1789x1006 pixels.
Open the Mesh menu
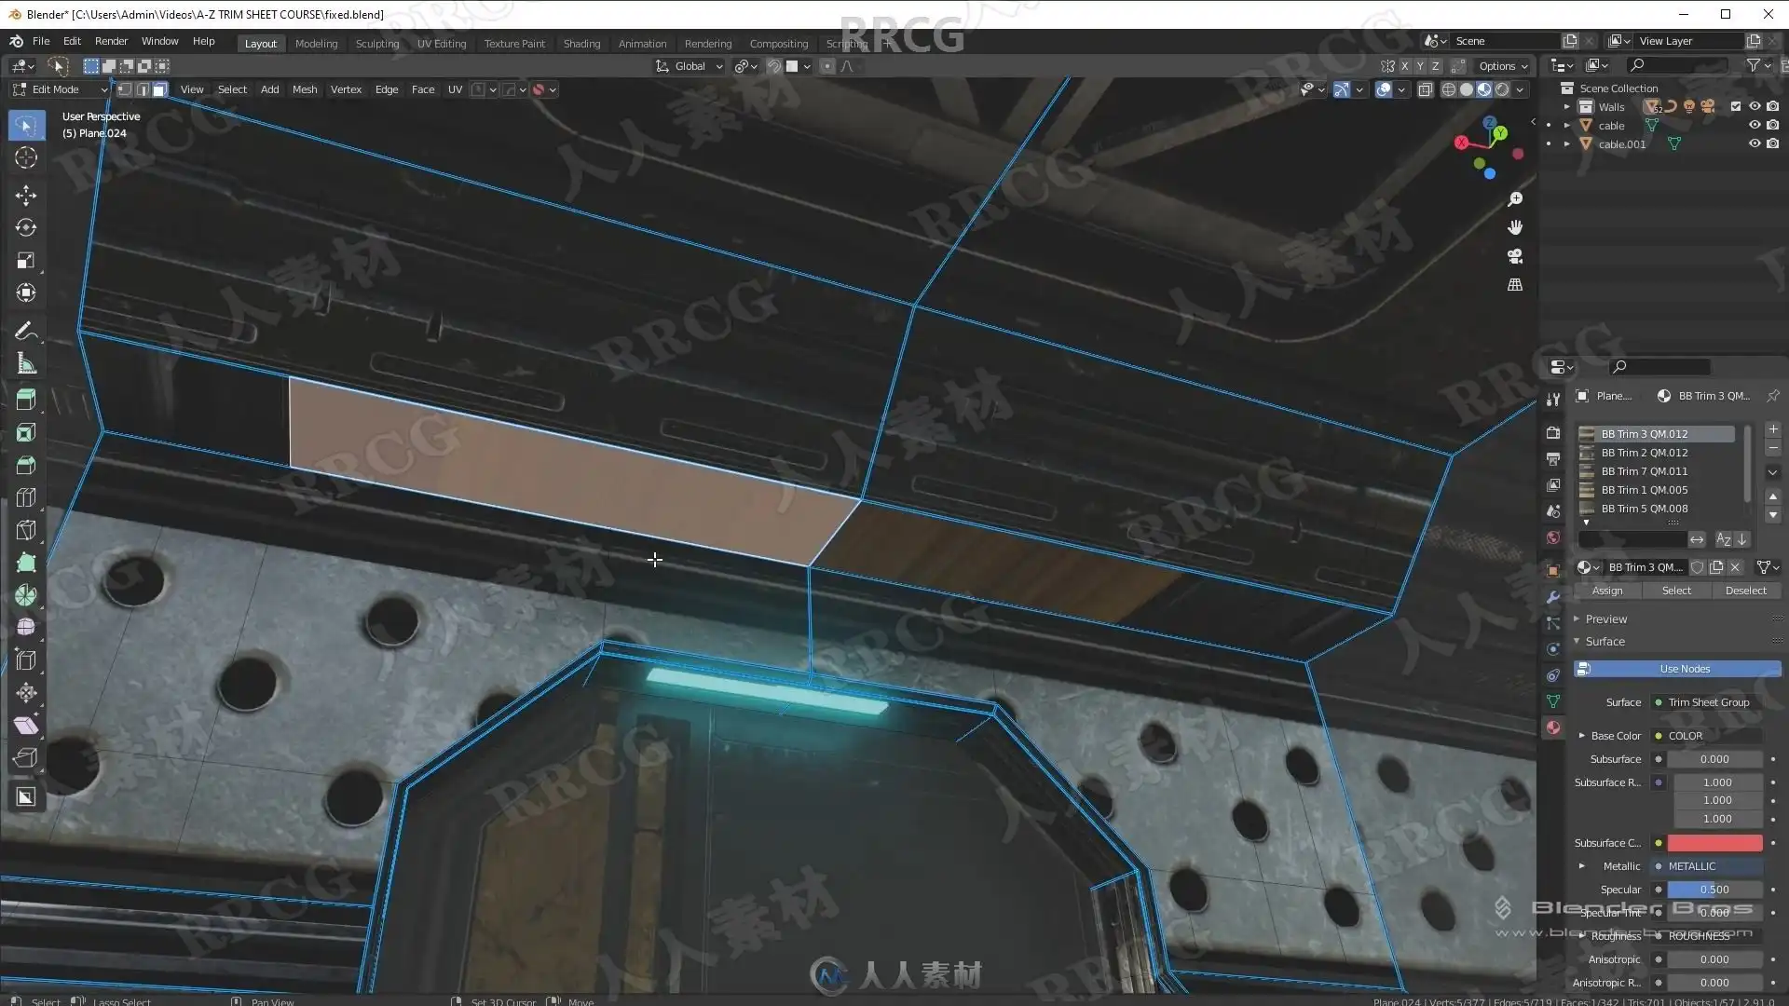click(305, 89)
